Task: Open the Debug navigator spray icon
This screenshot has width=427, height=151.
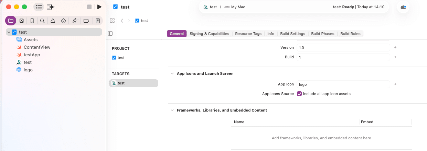Action: 75,21
